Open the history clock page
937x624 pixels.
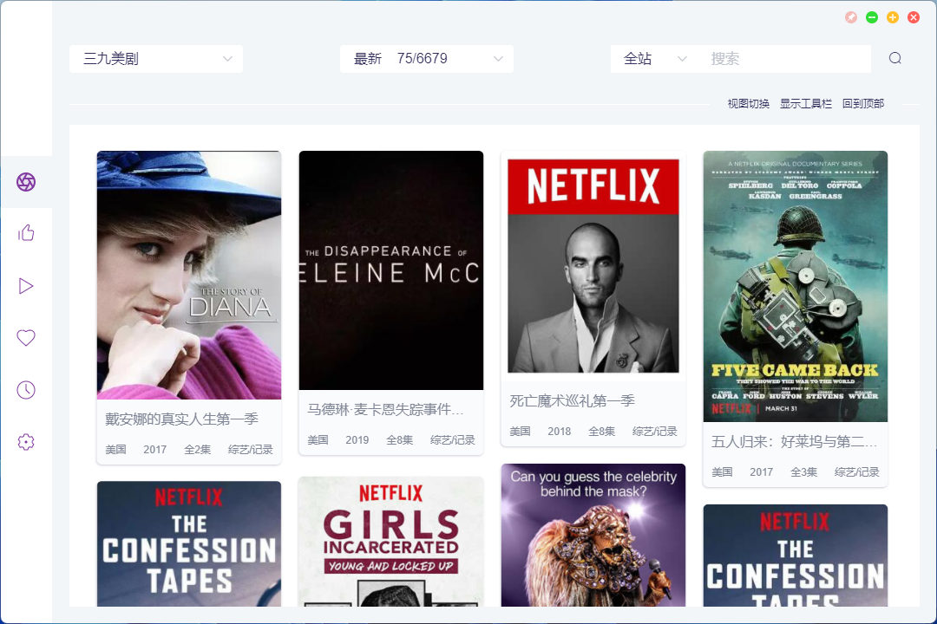(26, 390)
